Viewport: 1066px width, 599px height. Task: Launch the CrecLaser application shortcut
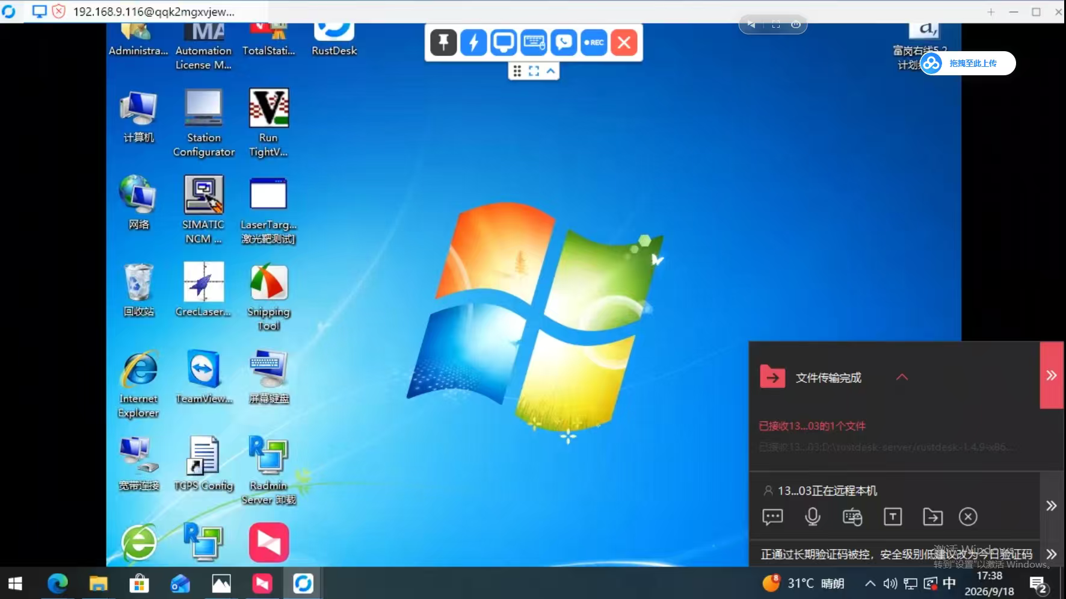click(203, 290)
